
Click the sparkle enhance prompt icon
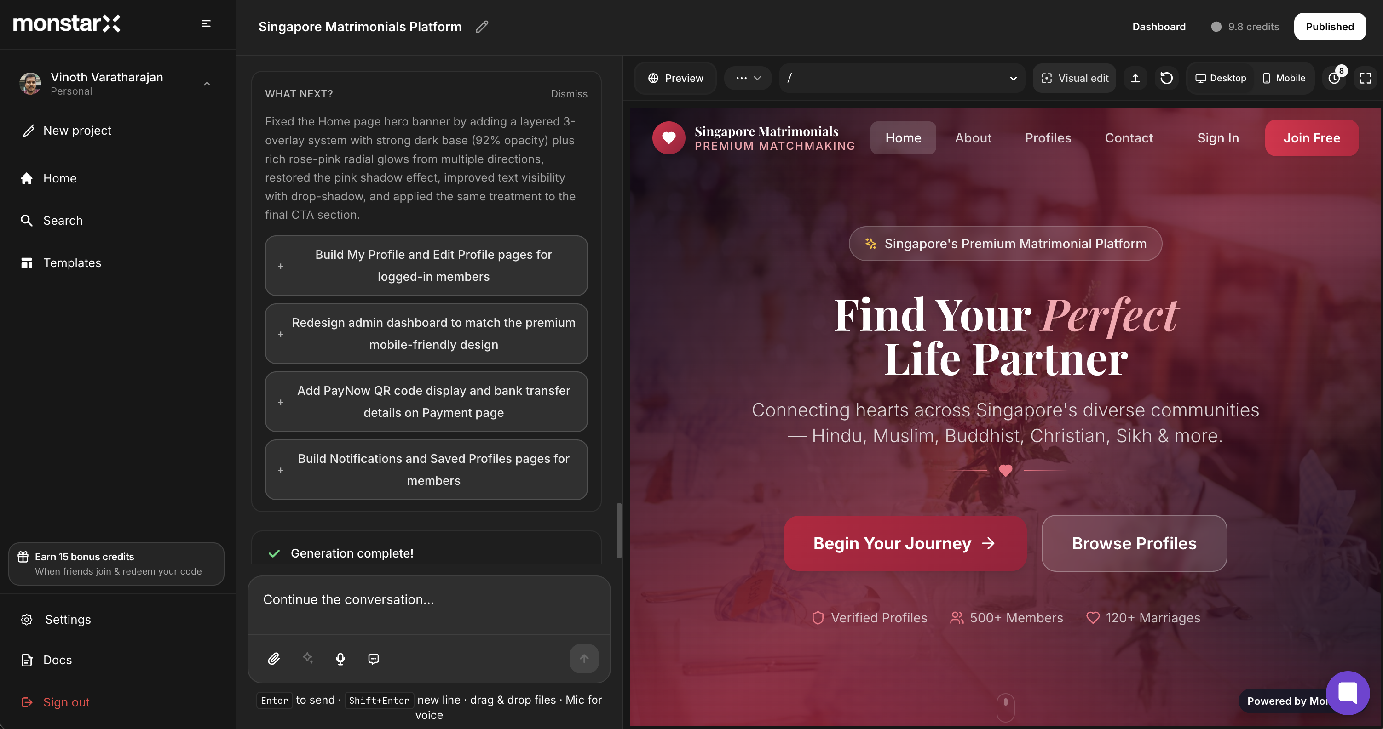308,658
